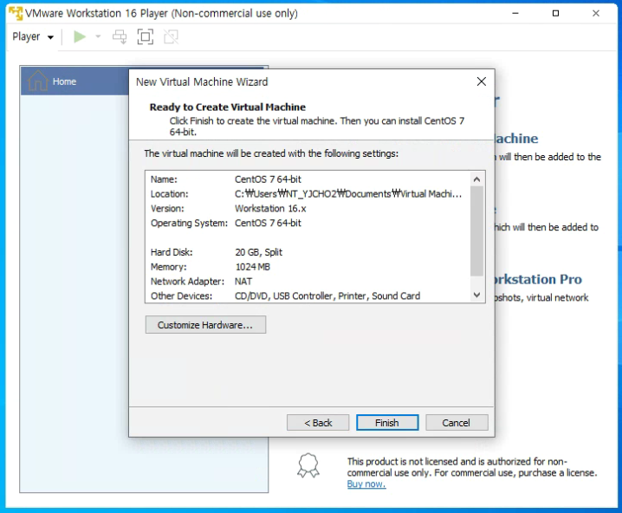
Task: Open the Player dropdown menu
Action: coord(33,37)
